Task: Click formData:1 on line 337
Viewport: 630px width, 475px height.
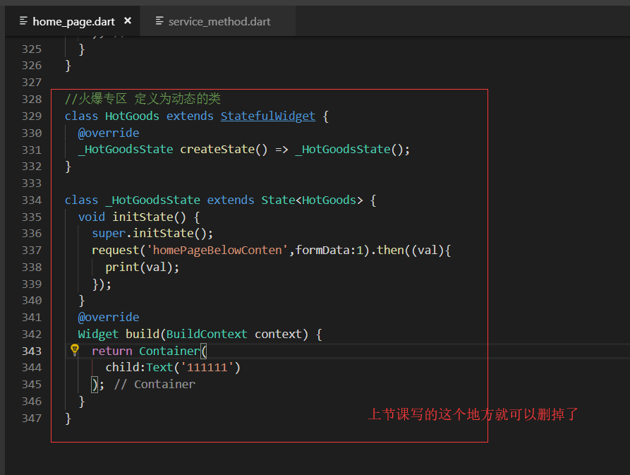Action: click(x=329, y=251)
